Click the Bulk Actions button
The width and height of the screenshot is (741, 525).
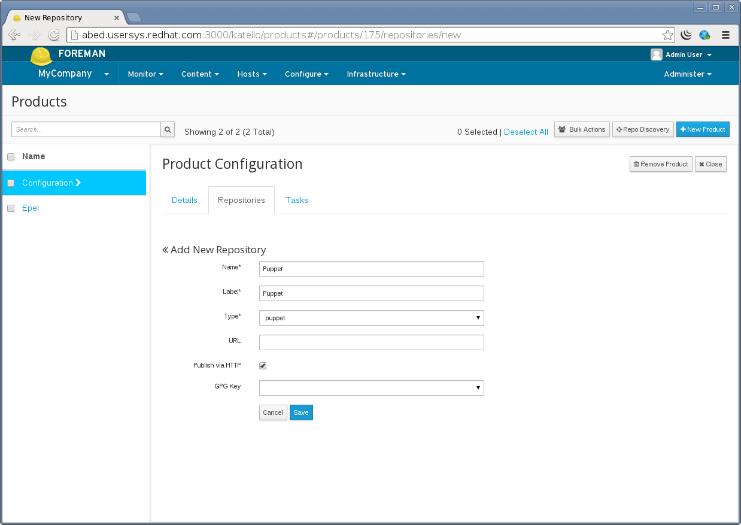point(582,129)
